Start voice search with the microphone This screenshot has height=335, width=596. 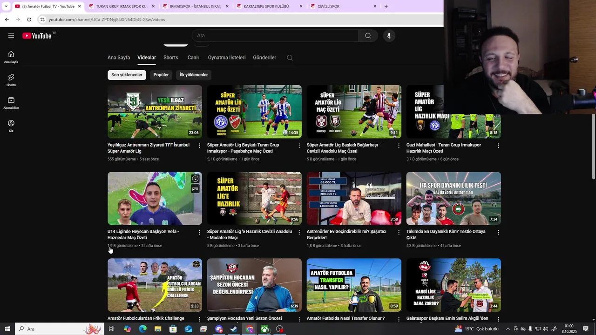click(389, 36)
